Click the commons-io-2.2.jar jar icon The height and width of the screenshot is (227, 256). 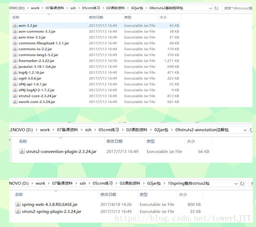point(15,49)
